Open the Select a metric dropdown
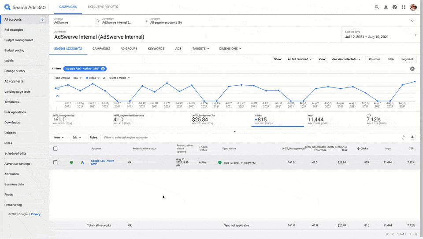The width and height of the screenshot is (423, 239). pos(119,78)
